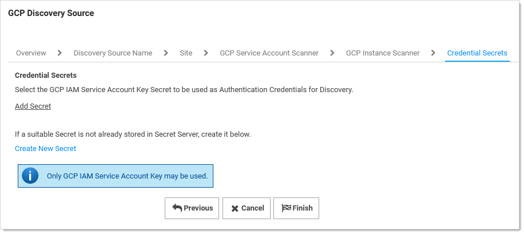Click the GCP IAM key info banner text
The width and height of the screenshot is (524, 234).
[127, 176]
